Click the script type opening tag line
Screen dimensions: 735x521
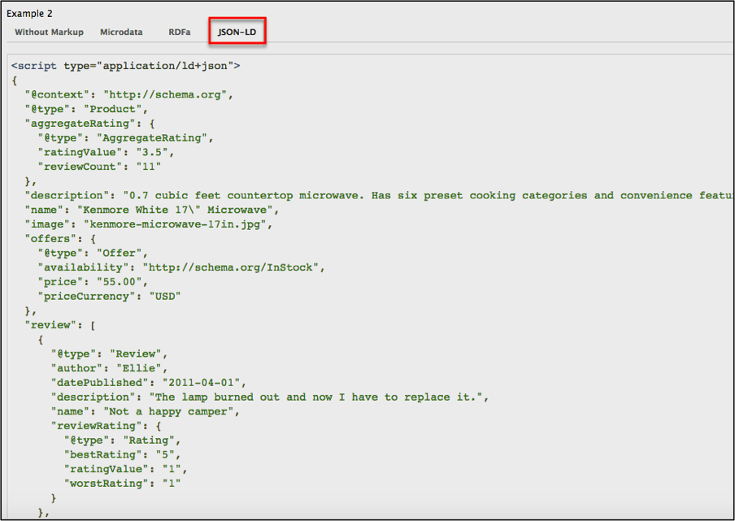tap(125, 65)
